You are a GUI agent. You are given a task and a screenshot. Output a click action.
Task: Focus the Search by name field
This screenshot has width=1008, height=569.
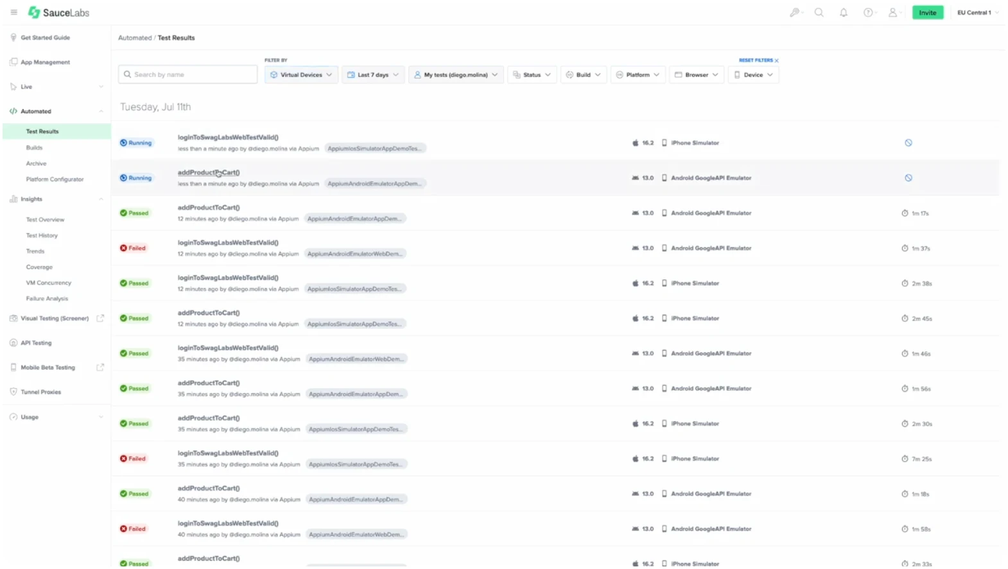188,74
